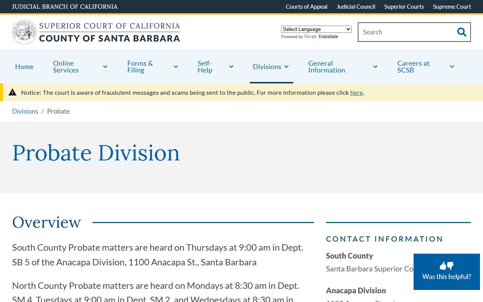Select the Overview heading text
Image resolution: width=483 pixels, height=302 pixels.
[x=46, y=222]
